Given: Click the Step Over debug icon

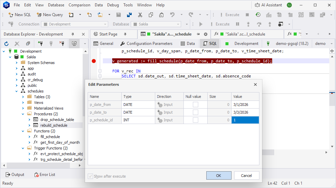Looking at the screenshot, I should click(x=259, y=24).
